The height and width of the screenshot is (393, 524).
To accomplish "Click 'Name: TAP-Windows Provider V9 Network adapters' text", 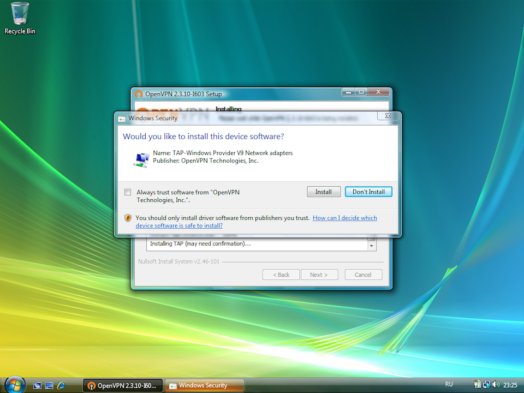I will [223, 153].
